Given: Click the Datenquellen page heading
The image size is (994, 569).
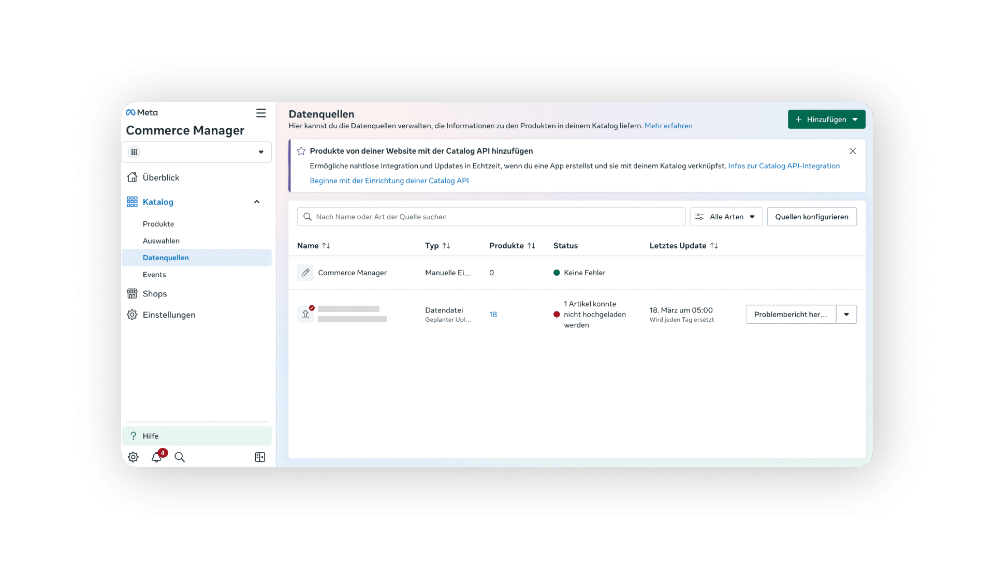Looking at the screenshot, I should click(321, 114).
